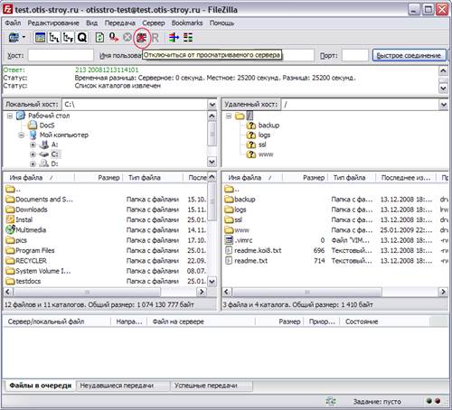Toggle remote directory tree view icon

tap(68, 38)
